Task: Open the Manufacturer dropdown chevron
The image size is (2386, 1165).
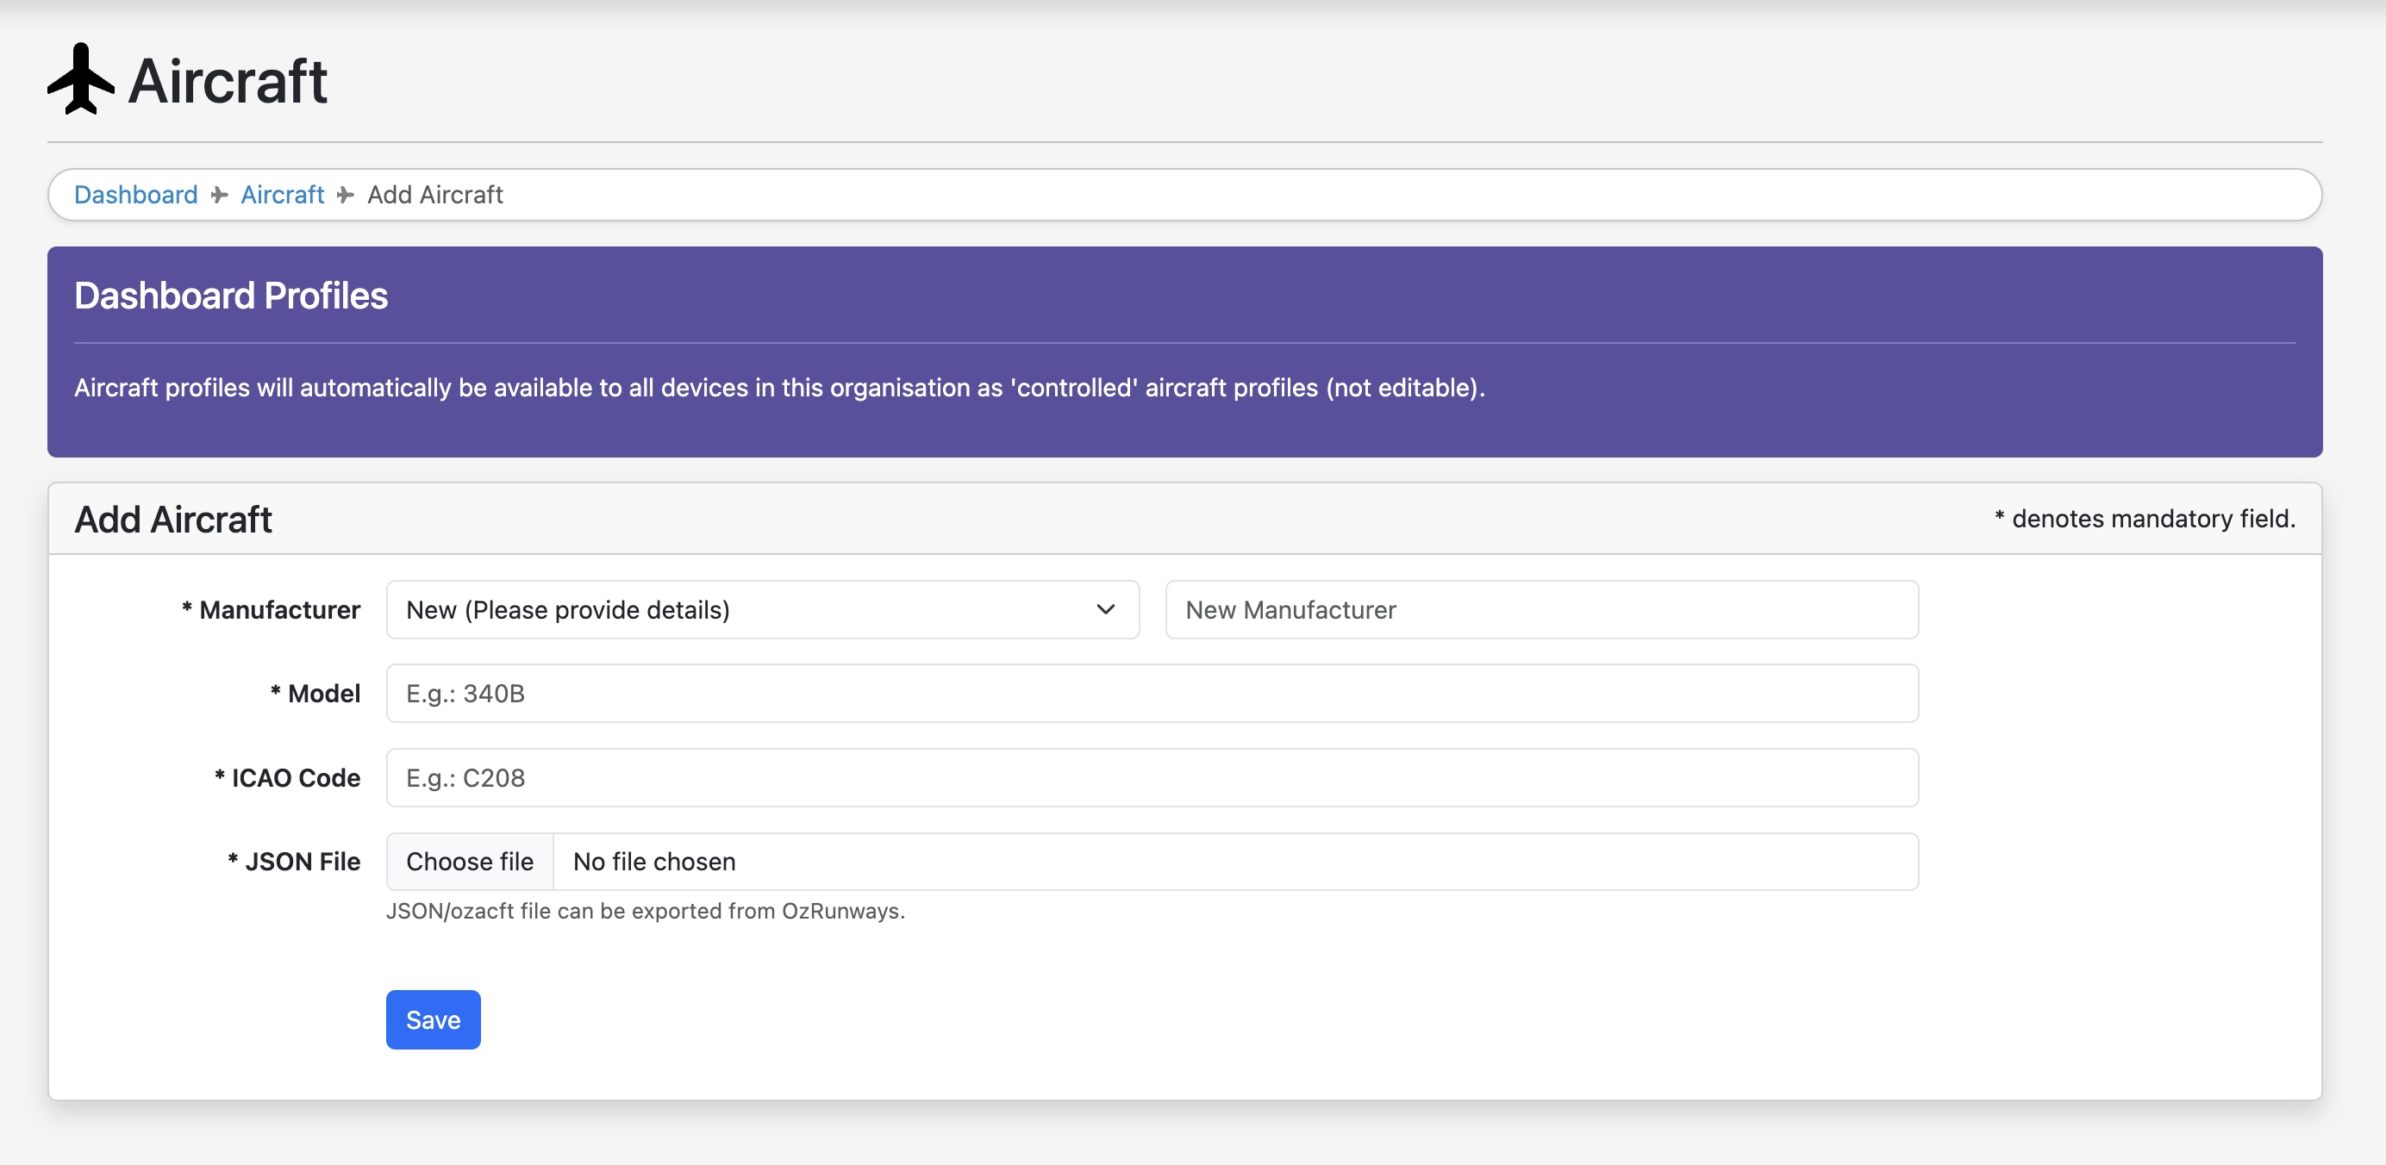Action: point(1104,609)
